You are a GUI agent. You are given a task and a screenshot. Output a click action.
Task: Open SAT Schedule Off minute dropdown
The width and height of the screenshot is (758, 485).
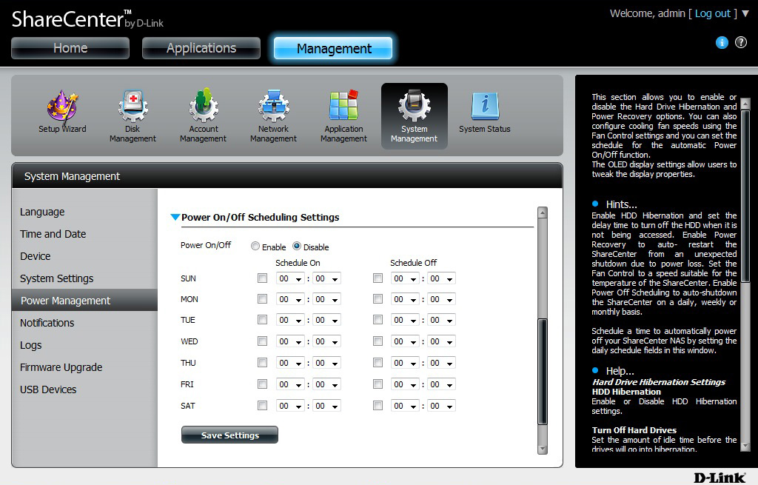pyautogui.click(x=441, y=406)
